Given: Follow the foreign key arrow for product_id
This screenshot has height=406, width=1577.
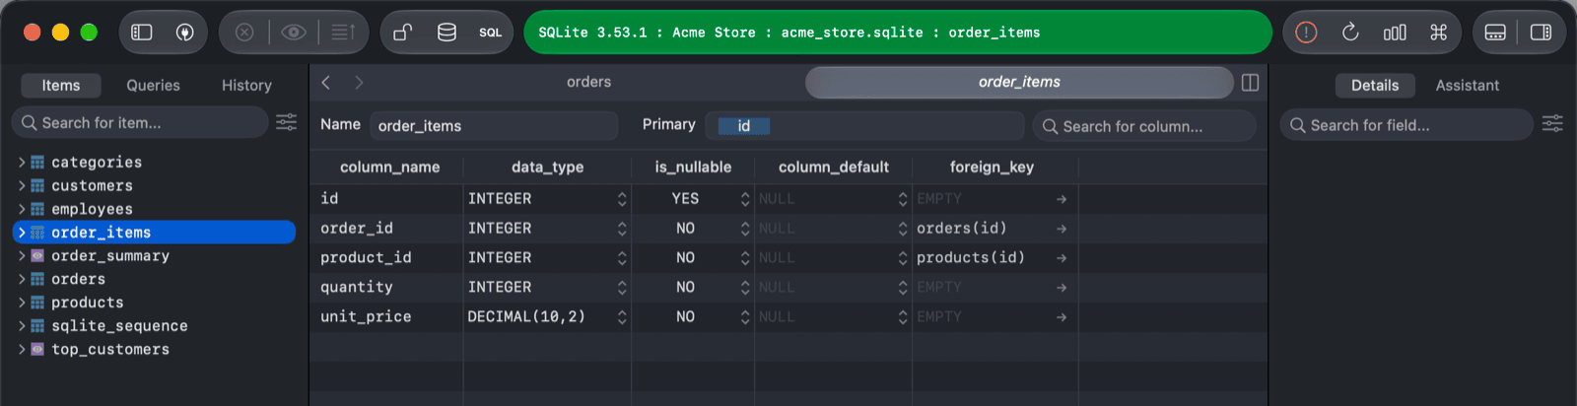Looking at the screenshot, I should [1062, 258].
